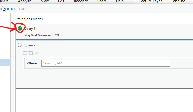The image size is (193, 112).
Task: Click the green active checkmark for Query 1
Action: click(x=20, y=28)
